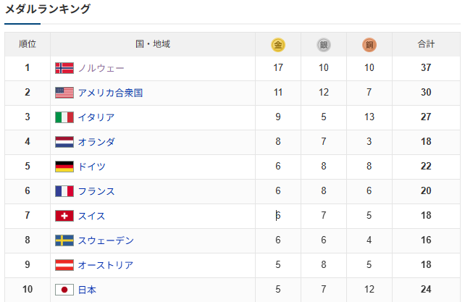
Task: Click the Germany flag icon
Action: [x=64, y=167]
